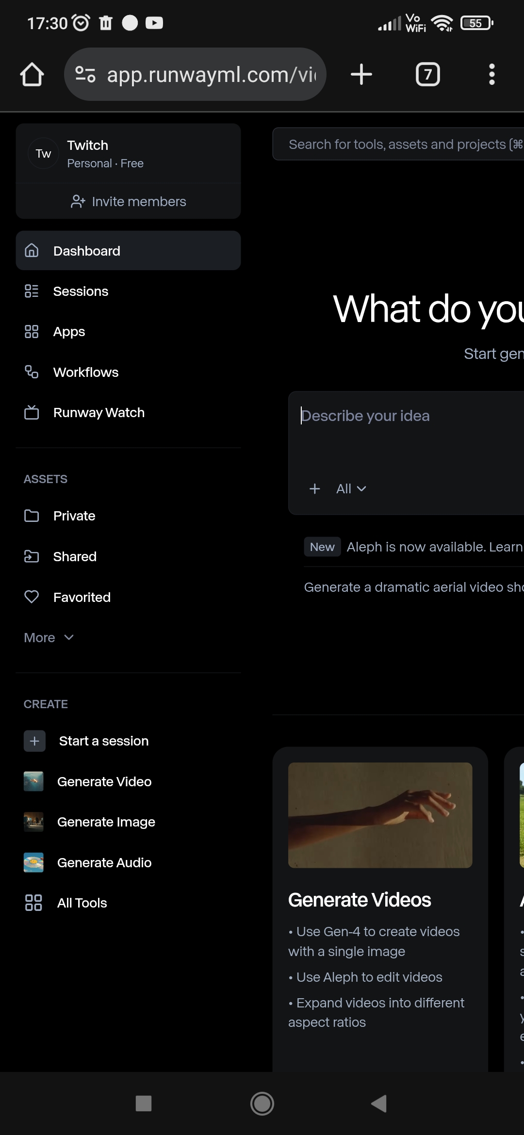Select Generate Image tool
This screenshot has height=1135, width=524.
[x=128, y=822]
